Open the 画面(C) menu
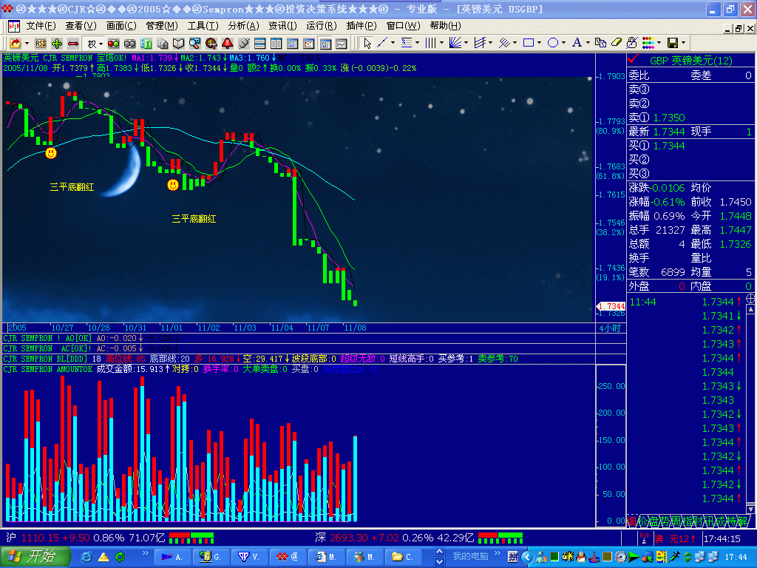Image resolution: width=757 pixels, height=568 pixels. click(x=121, y=26)
